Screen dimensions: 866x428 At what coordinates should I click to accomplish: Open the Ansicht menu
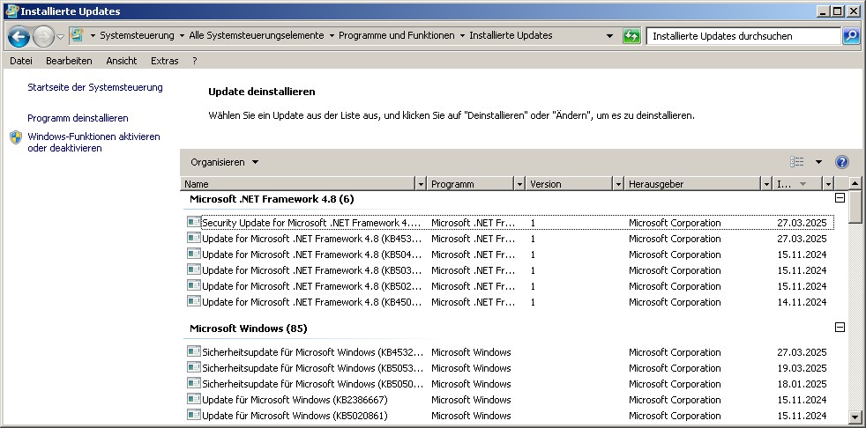122,61
